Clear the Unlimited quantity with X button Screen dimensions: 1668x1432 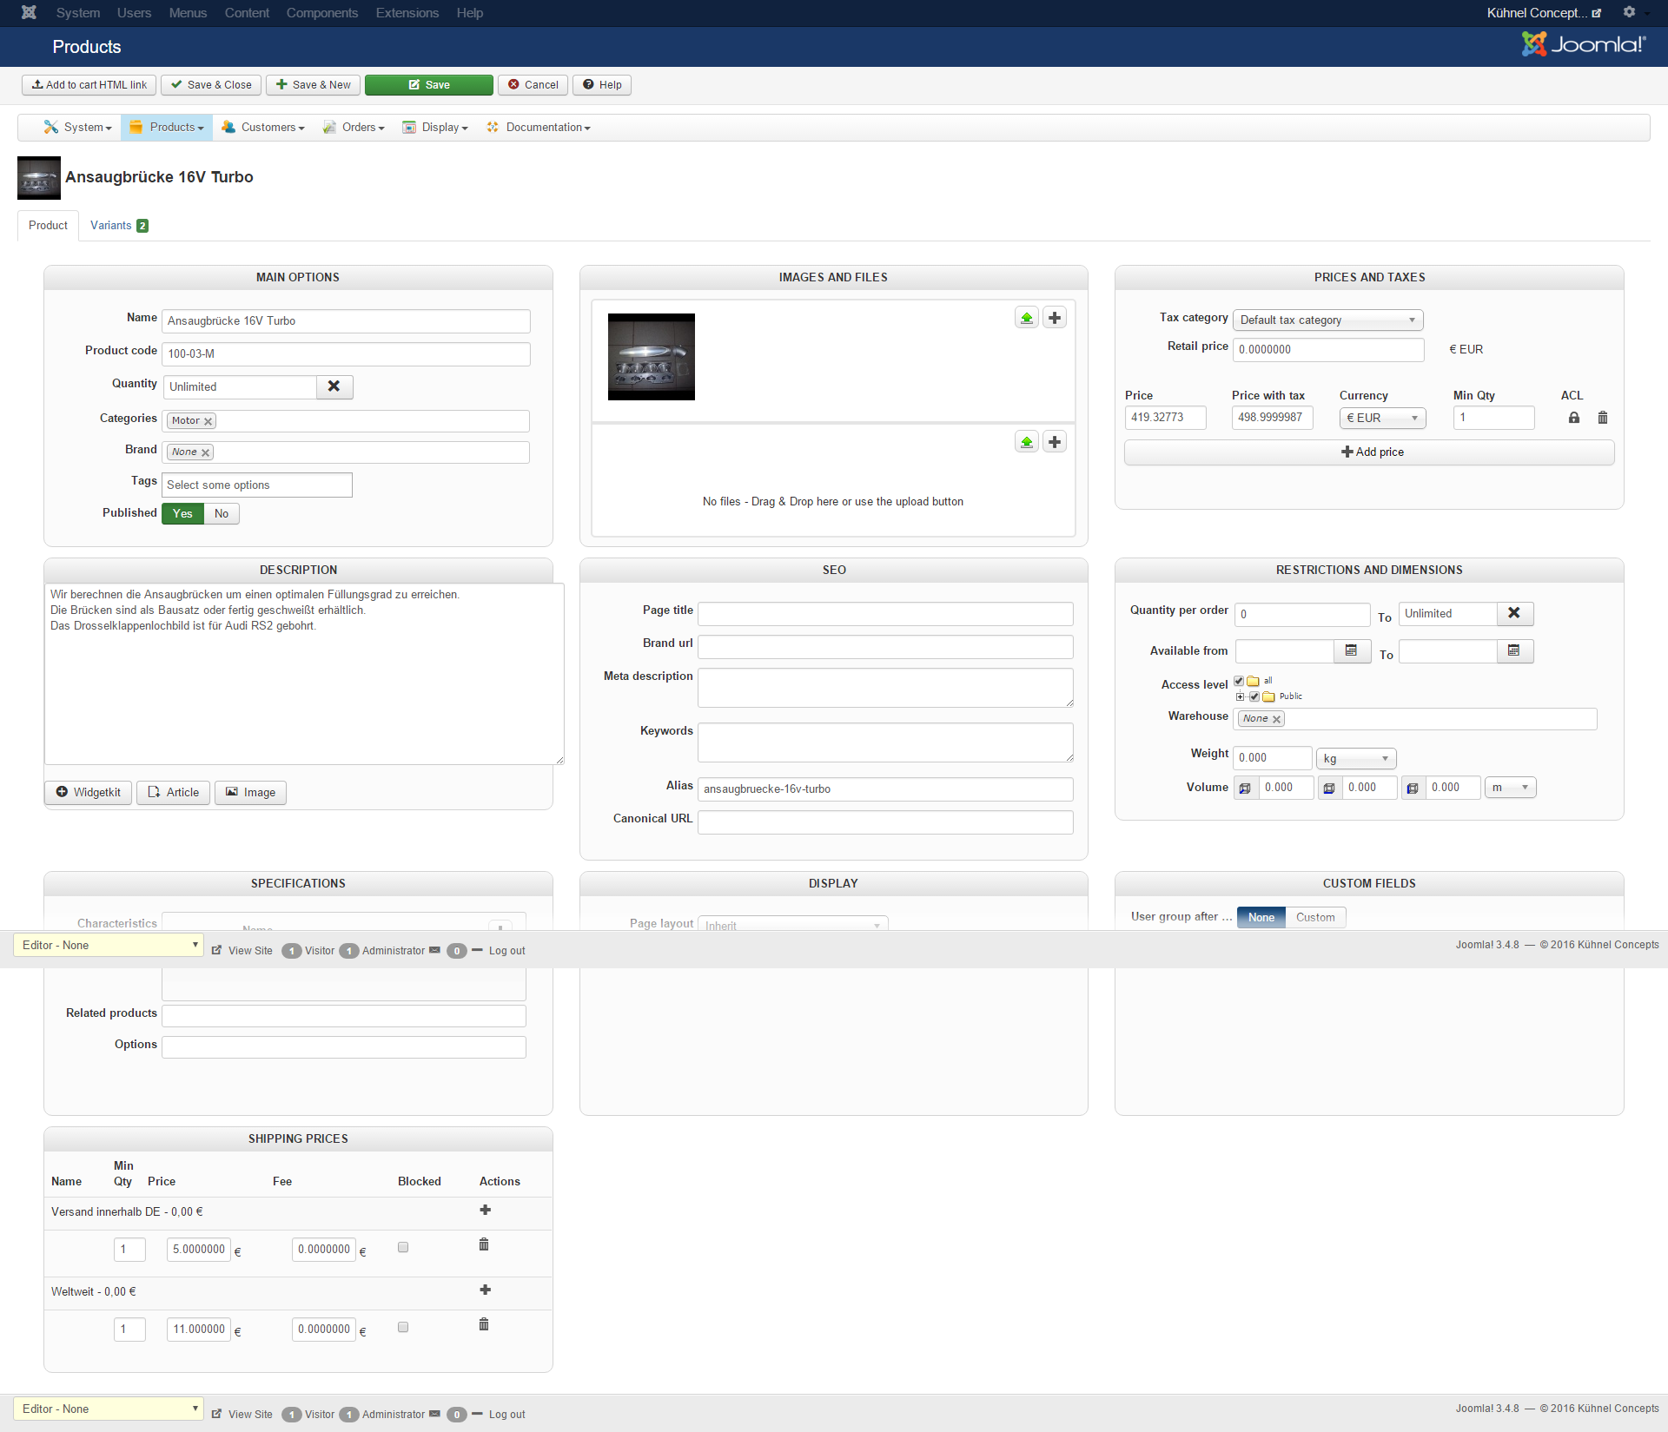tap(334, 386)
